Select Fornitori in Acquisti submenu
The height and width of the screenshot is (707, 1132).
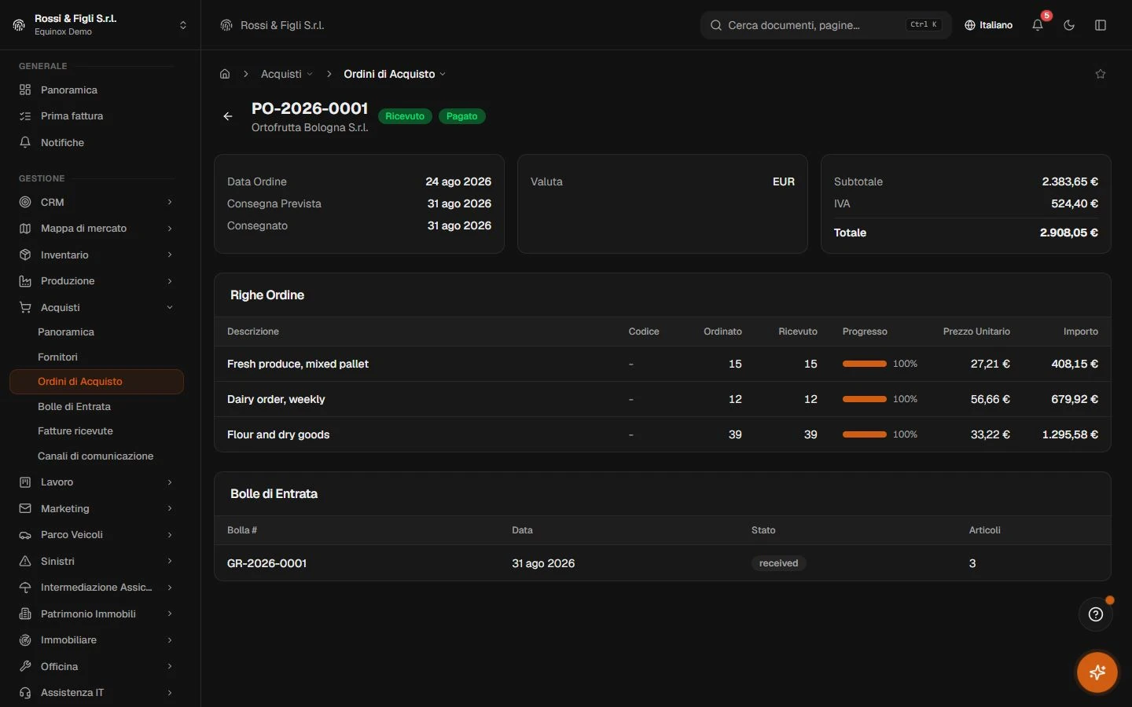pyautogui.click(x=97, y=357)
